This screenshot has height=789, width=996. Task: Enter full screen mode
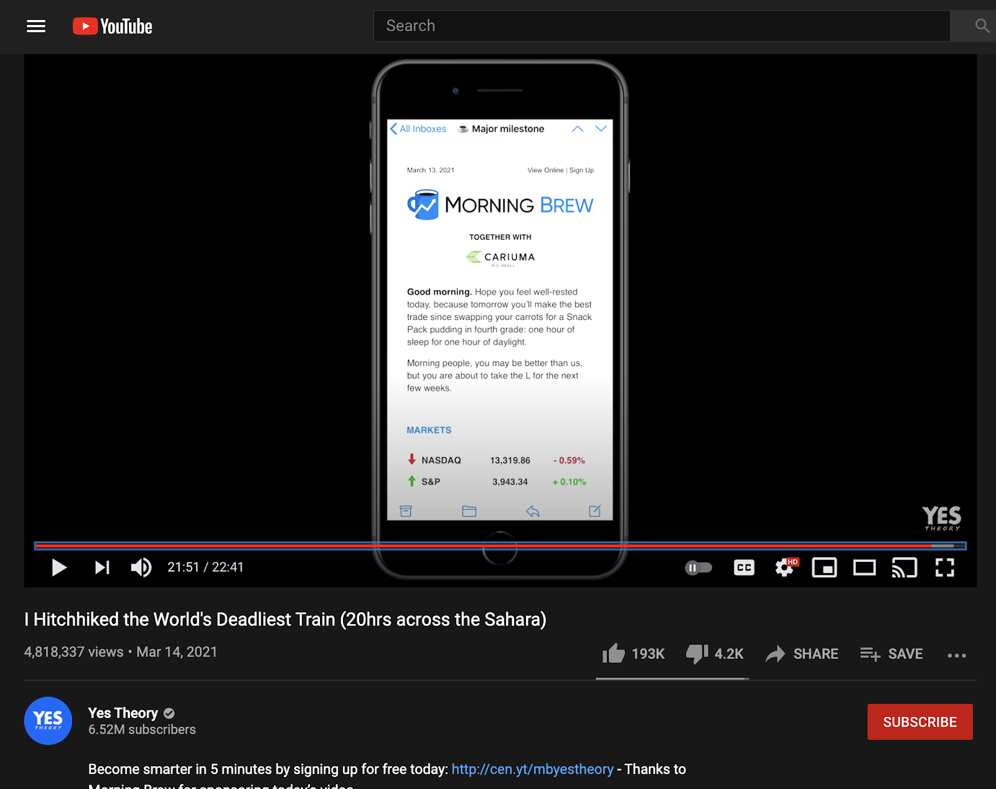(945, 567)
